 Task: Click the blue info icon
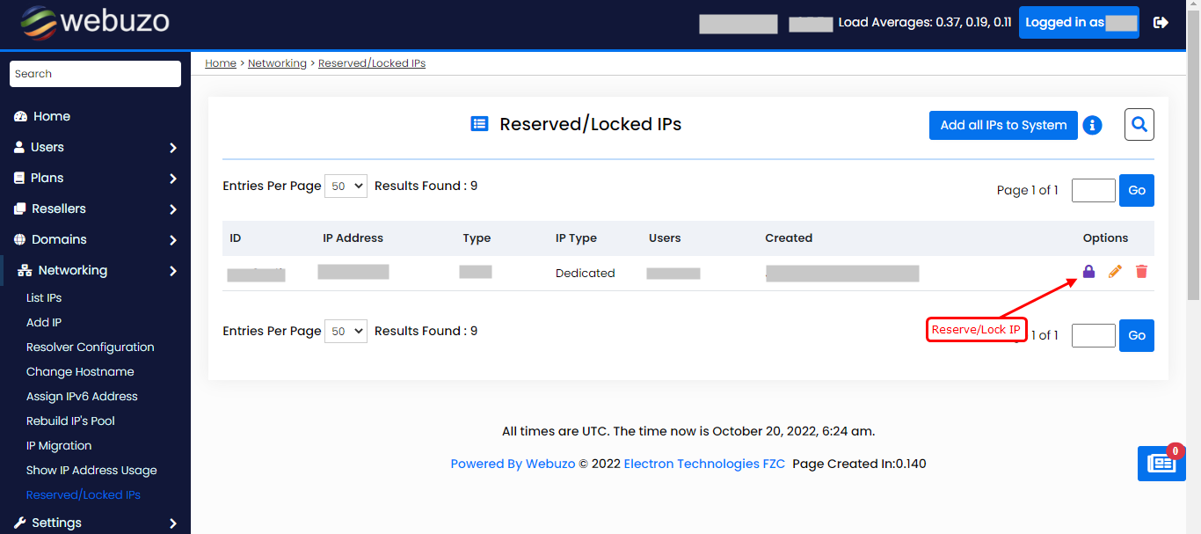point(1092,125)
